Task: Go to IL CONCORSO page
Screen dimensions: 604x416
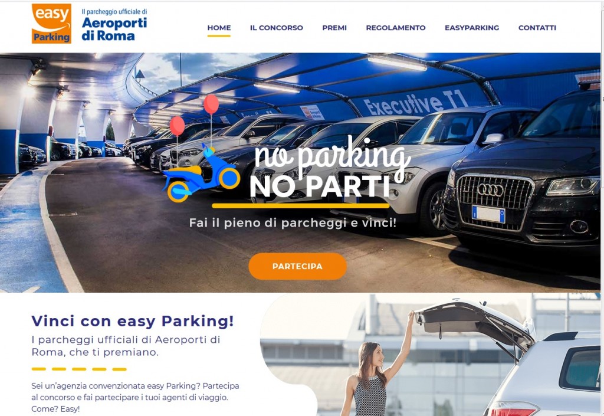Action: tap(276, 28)
